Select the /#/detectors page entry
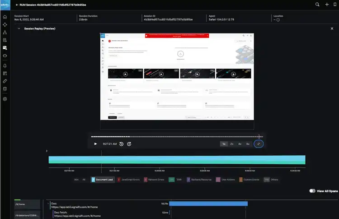 point(27,215)
